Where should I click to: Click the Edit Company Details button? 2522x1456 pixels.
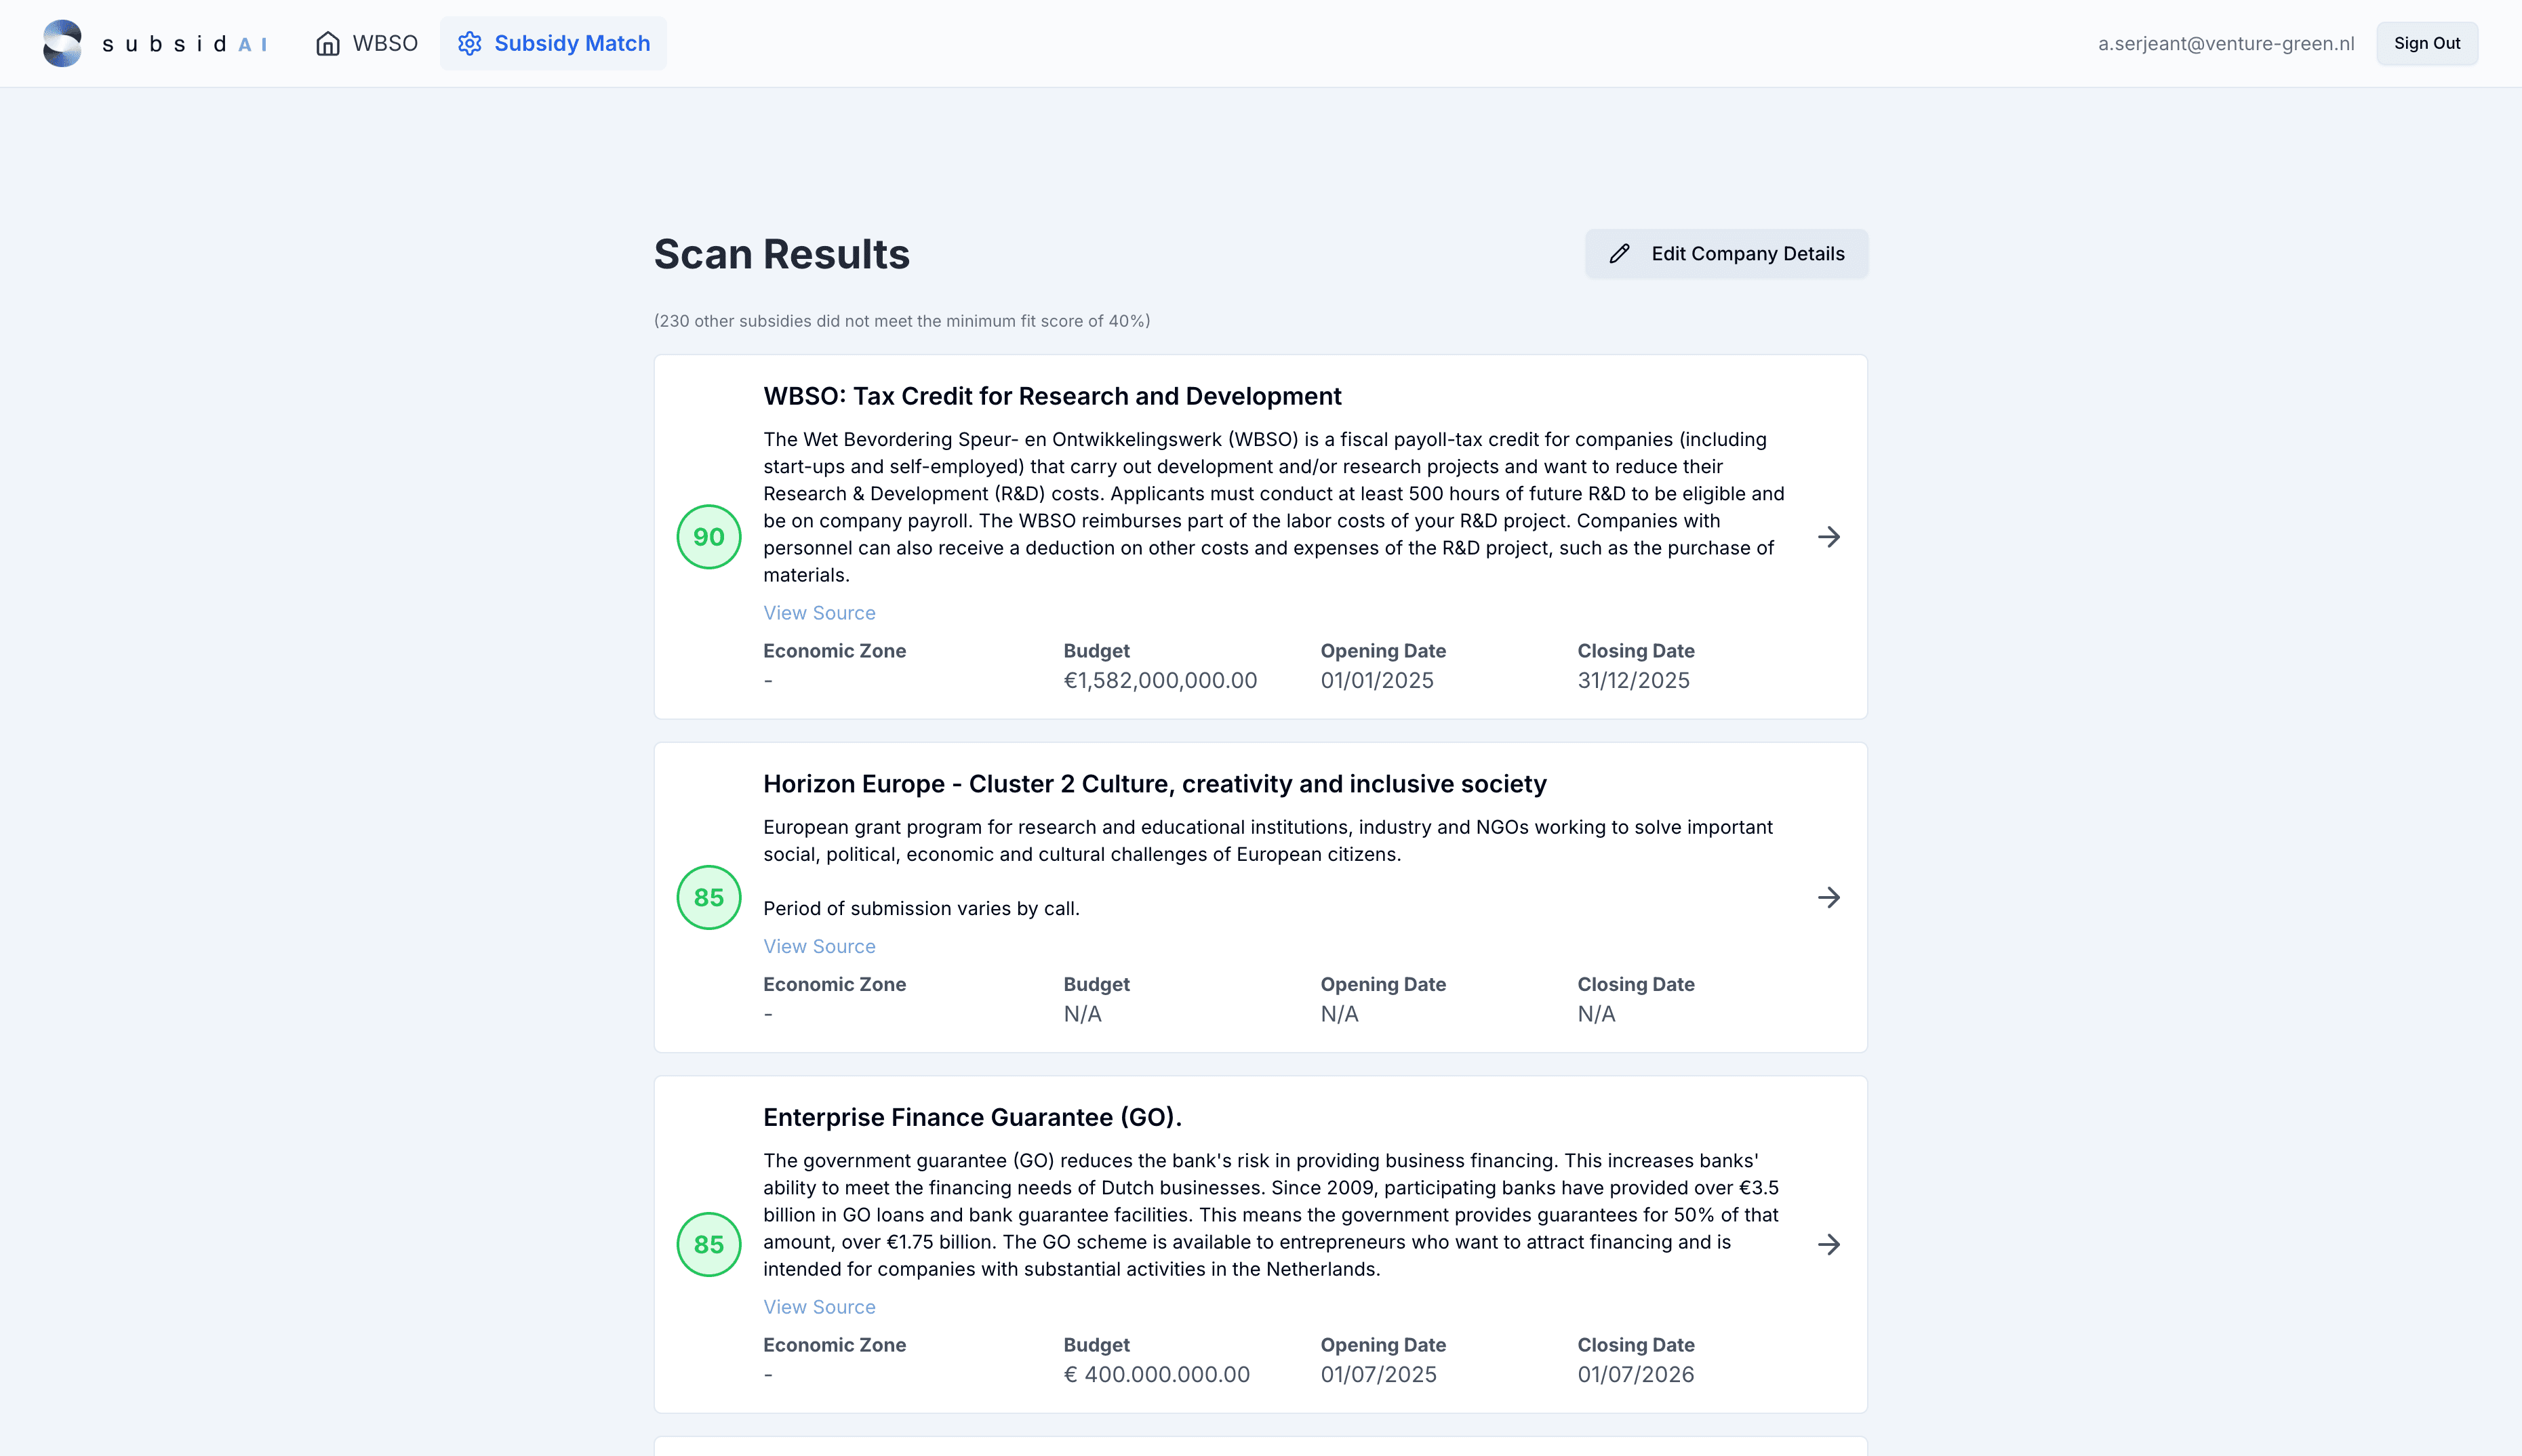point(1725,254)
